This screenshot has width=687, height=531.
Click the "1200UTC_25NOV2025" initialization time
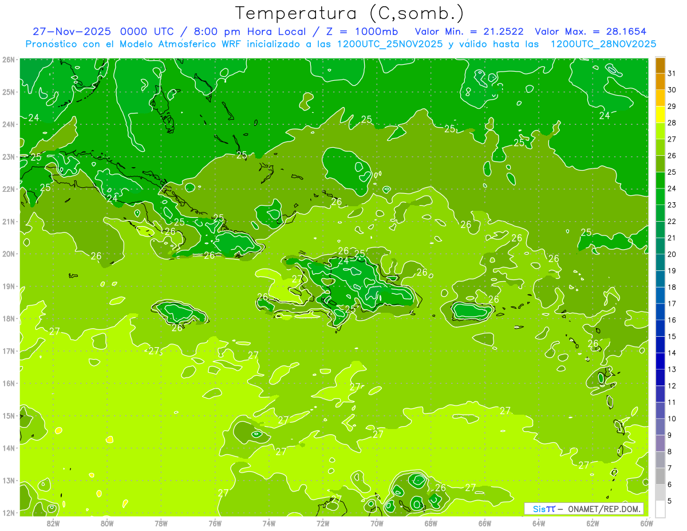coord(386,44)
